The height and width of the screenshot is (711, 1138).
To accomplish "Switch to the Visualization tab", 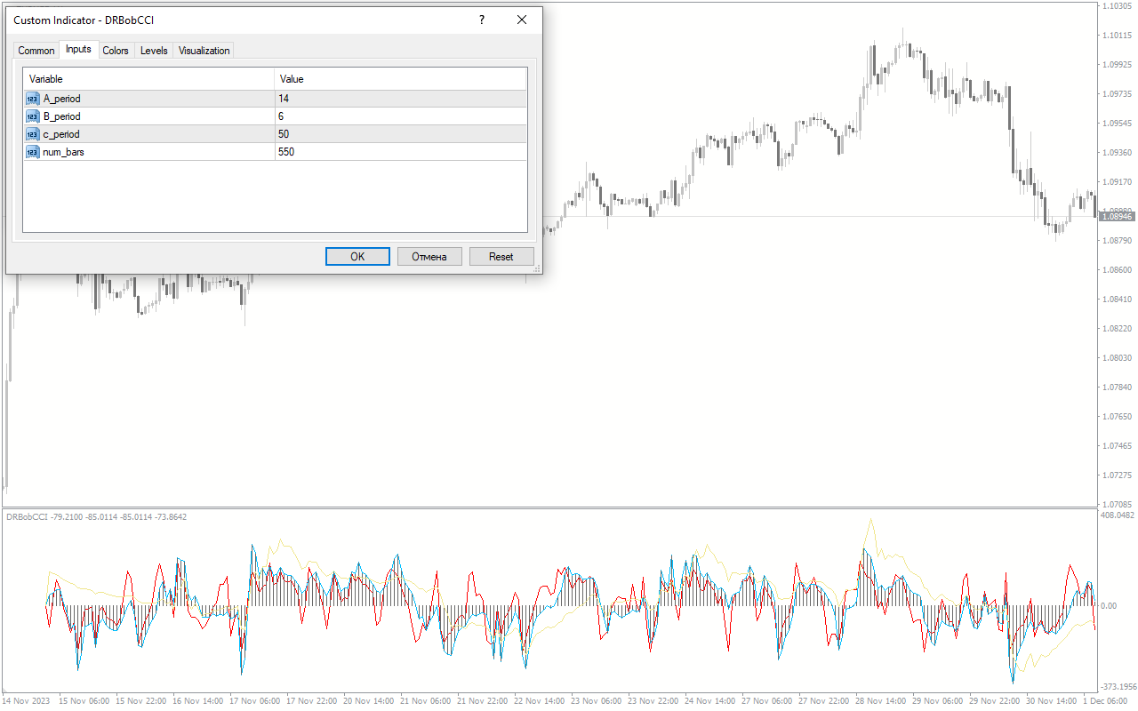I will pyautogui.click(x=204, y=51).
